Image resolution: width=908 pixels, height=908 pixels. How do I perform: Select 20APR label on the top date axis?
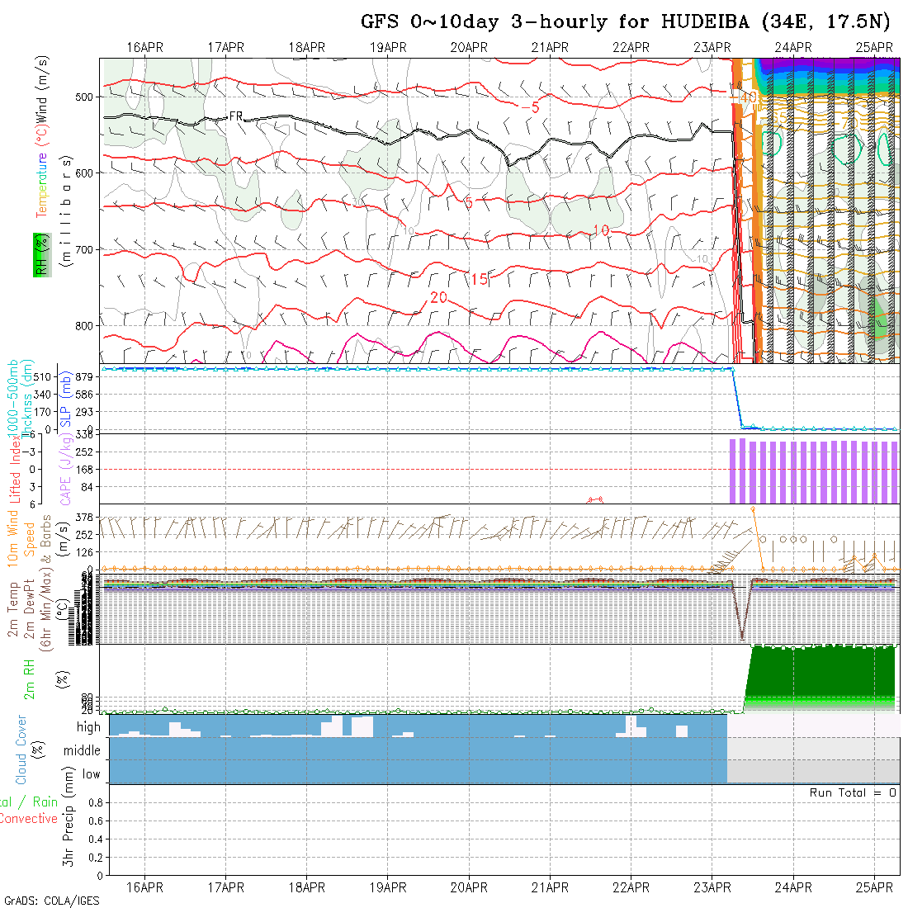(x=469, y=48)
